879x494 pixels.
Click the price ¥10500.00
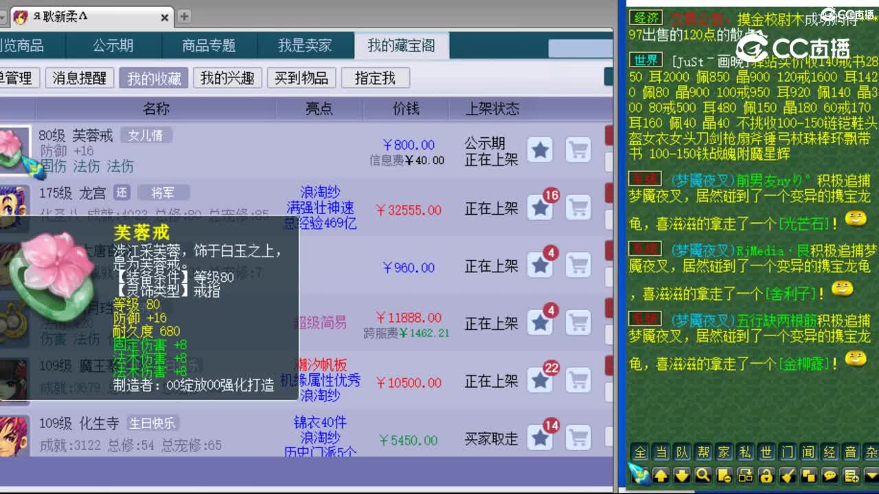click(x=409, y=383)
